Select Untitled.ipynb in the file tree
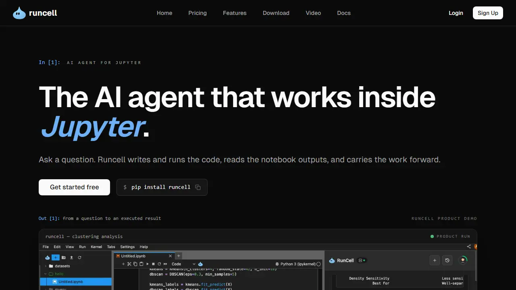This screenshot has height=290, width=516. click(76, 282)
